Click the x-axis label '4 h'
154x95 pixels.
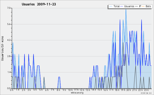(35, 90)
